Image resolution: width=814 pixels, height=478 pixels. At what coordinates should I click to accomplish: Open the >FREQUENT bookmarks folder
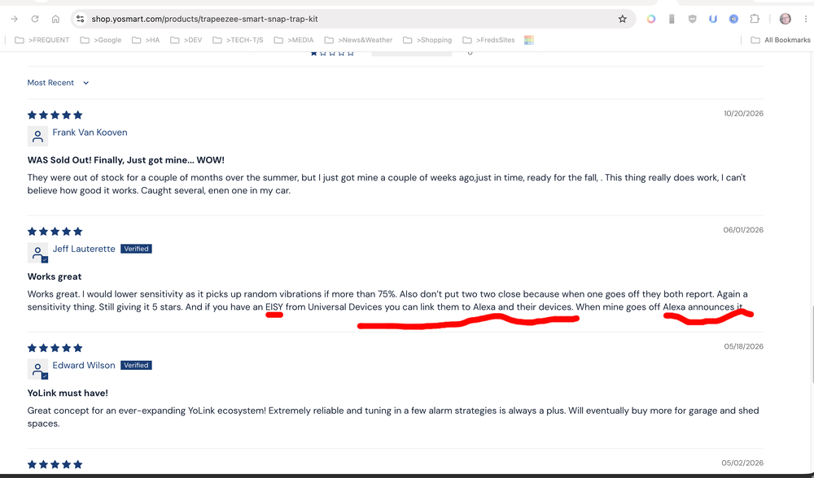click(42, 40)
